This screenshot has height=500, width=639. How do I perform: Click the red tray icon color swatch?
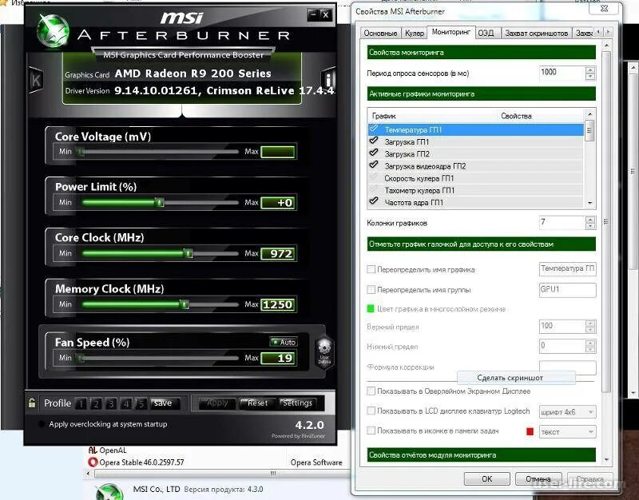pyautogui.click(x=530, y=431)
